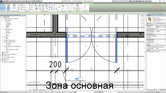Activate Match Type Properties brush
166x93 pixels.
[x=18, y=9]
